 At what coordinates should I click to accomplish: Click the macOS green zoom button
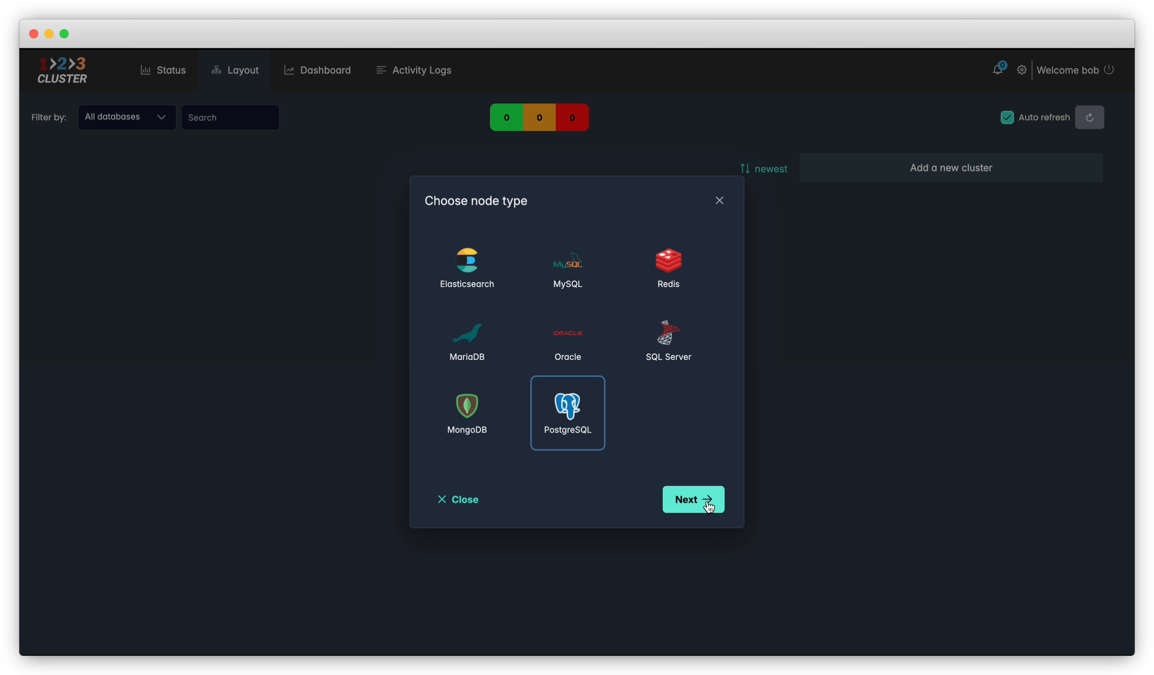64,34
